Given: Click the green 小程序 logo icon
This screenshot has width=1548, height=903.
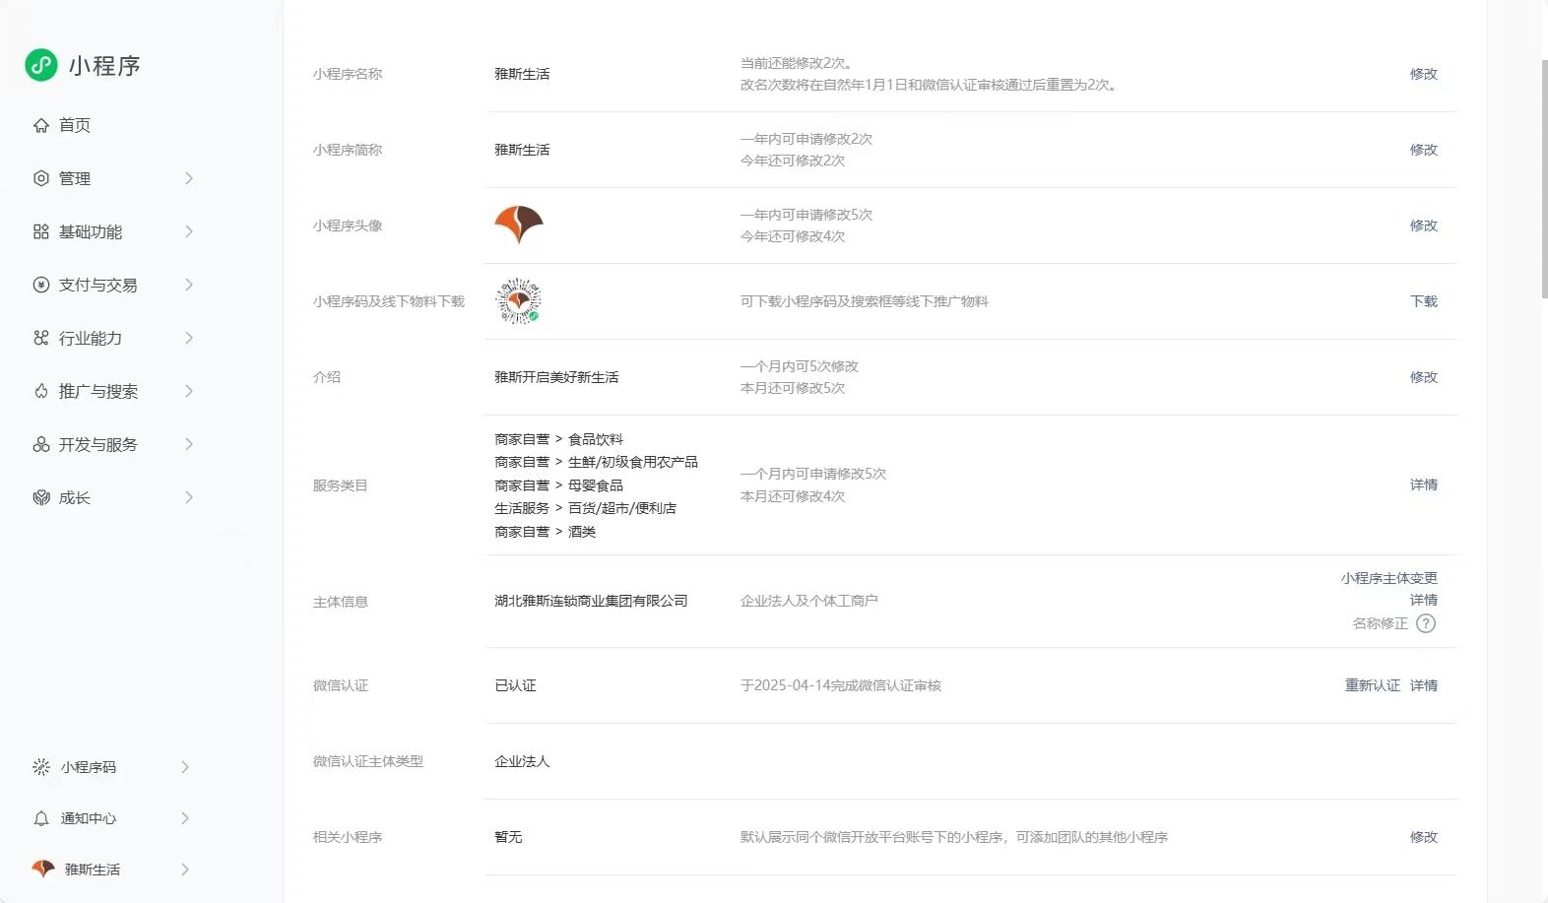Looking at the screenshot, I should click(41, 65).
